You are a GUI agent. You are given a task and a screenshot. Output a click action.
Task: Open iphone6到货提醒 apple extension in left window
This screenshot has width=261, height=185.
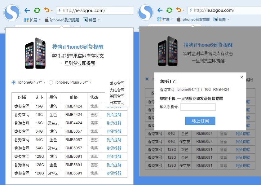62,20
